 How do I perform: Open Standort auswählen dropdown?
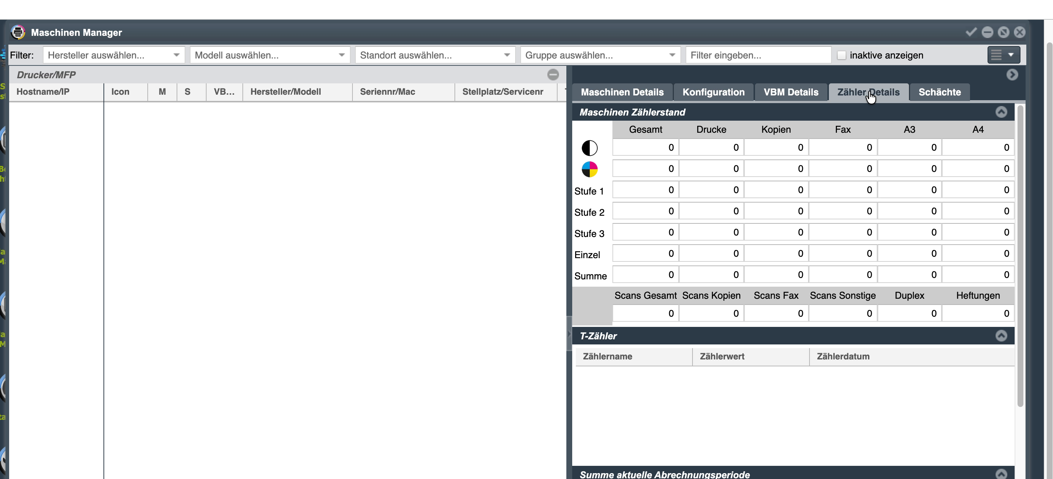435,55
